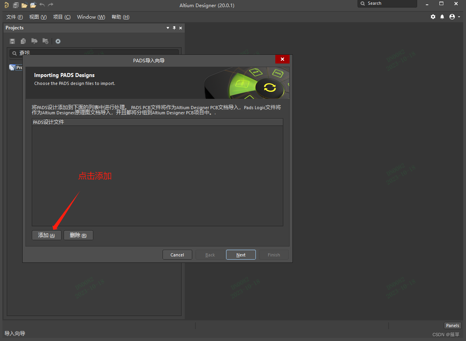Screen dimensions: 466x341
Task: Click the save project icon in Projects panel
Action: (x=12, y=41)
